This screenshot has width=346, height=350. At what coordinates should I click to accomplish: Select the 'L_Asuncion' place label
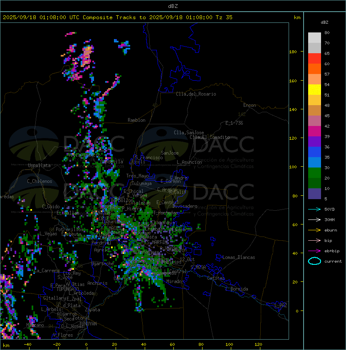(x=189, y=162)
